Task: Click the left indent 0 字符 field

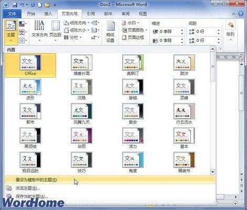Action: [169, 31]
